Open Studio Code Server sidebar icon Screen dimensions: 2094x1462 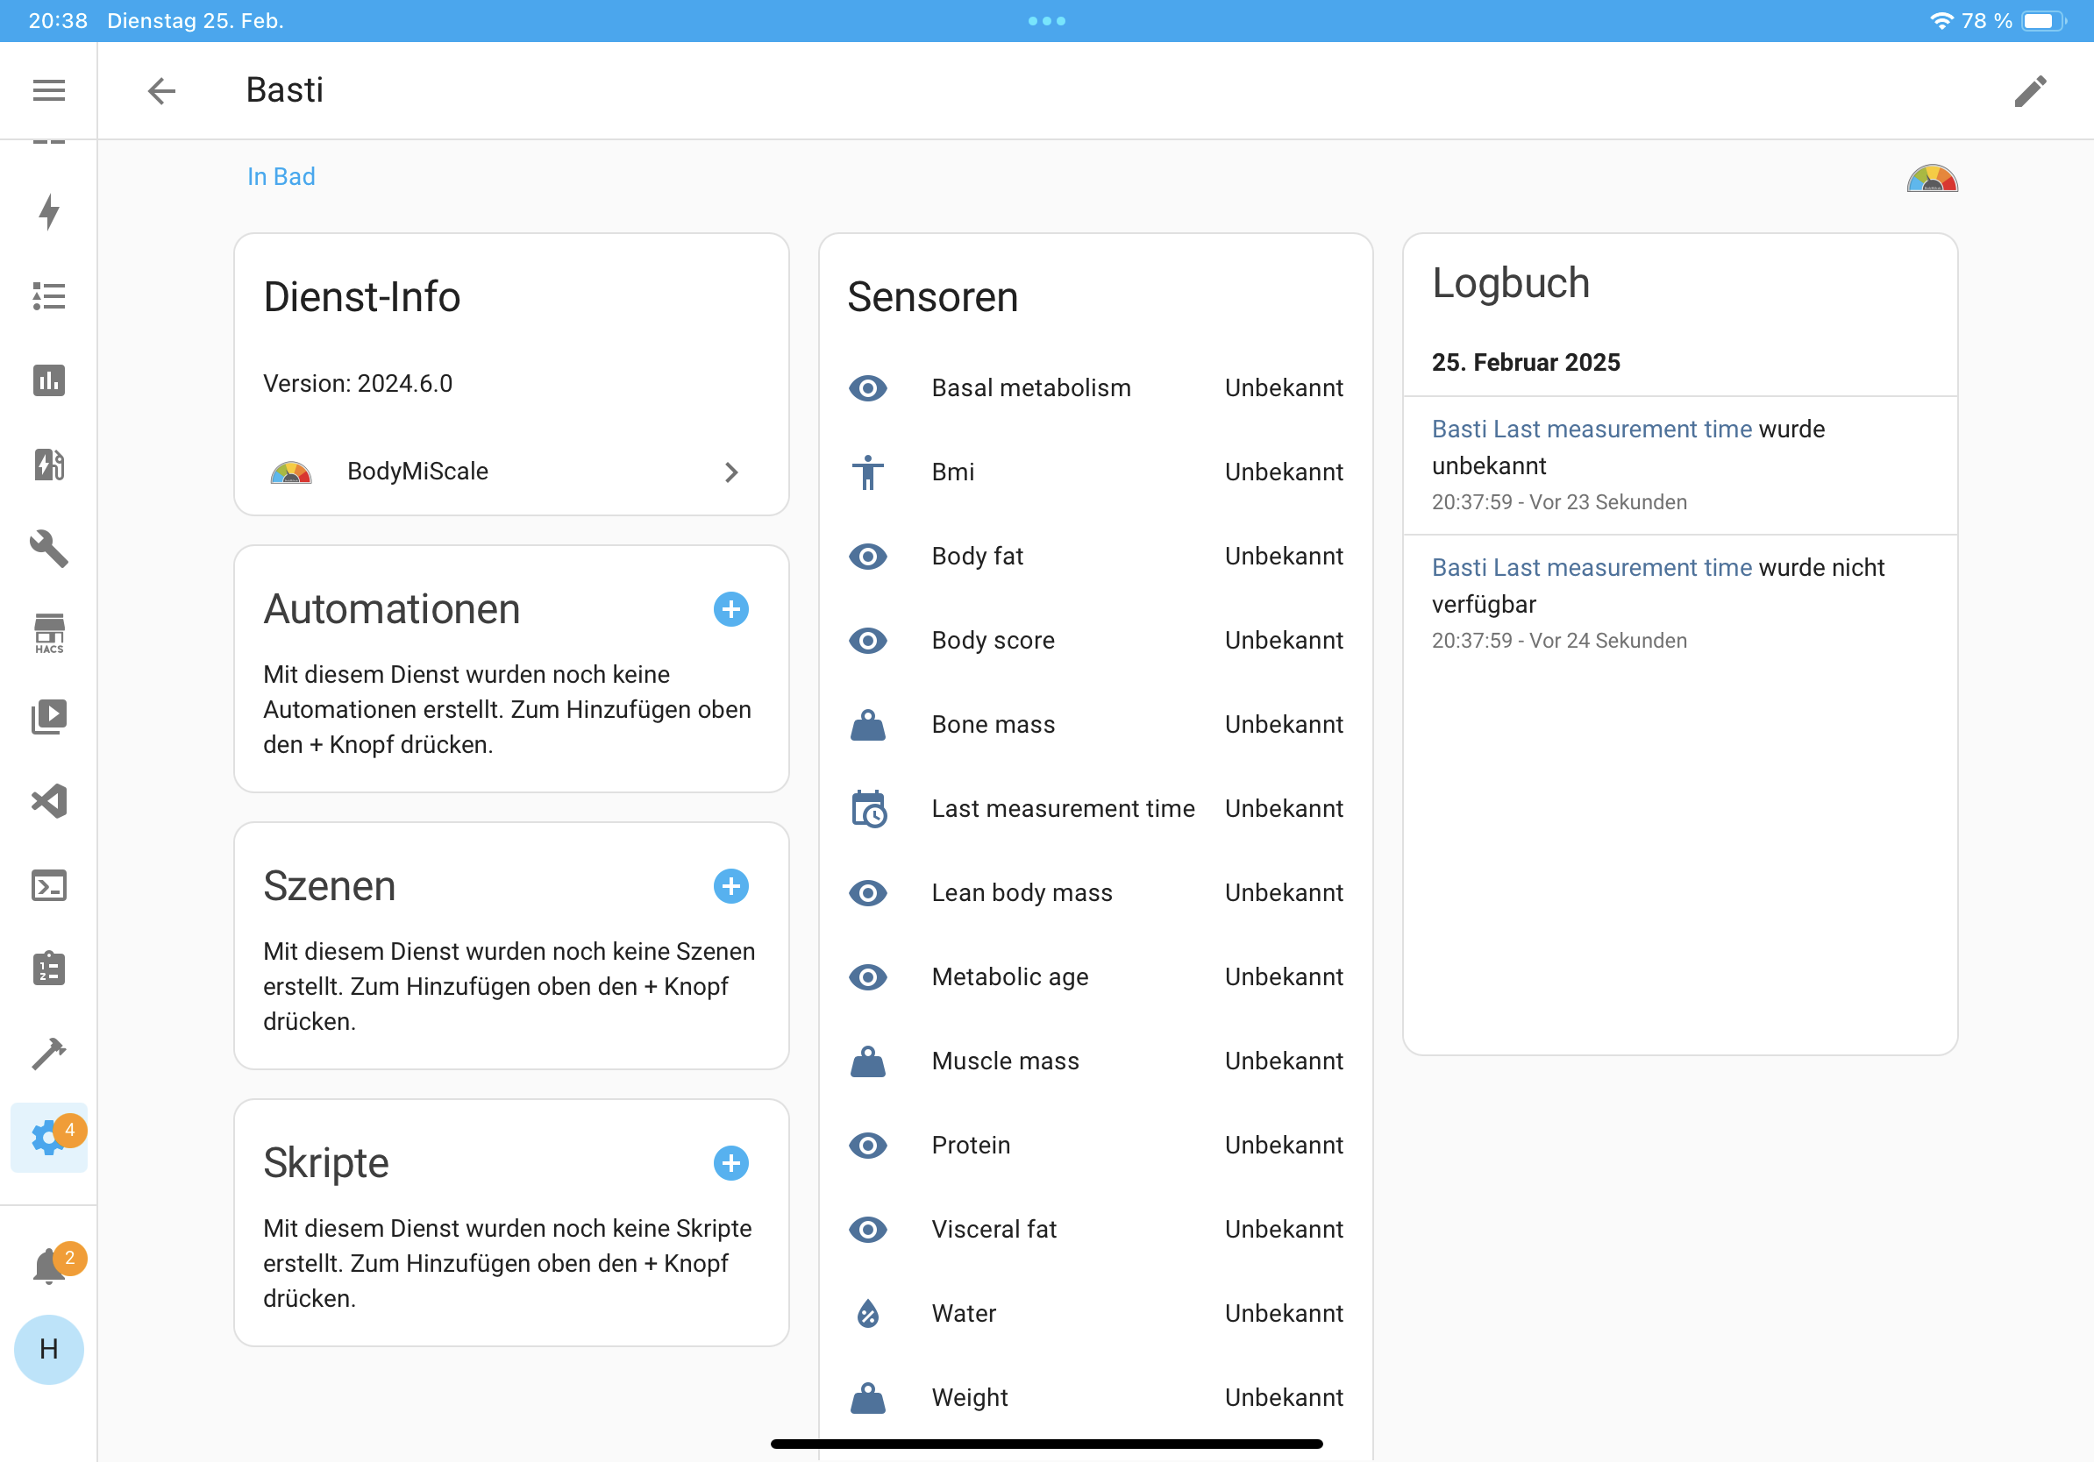click(48, 800)
